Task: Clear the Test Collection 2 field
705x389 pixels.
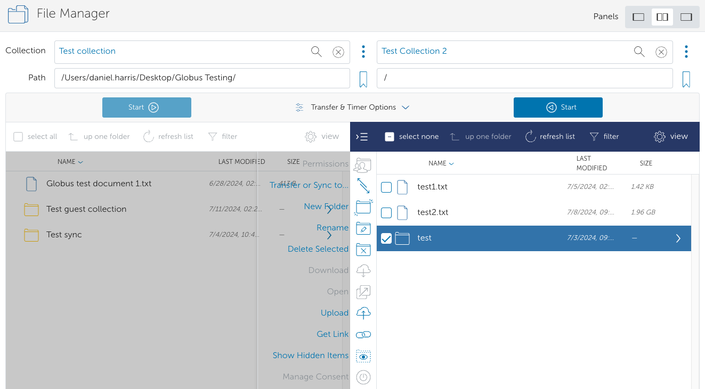Action: [661, 52]
